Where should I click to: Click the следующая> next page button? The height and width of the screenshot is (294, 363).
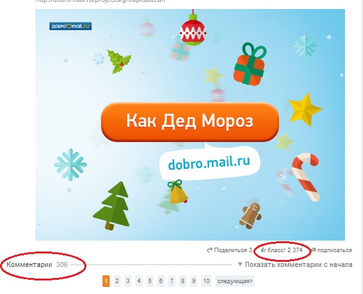(x=235, y=281)
